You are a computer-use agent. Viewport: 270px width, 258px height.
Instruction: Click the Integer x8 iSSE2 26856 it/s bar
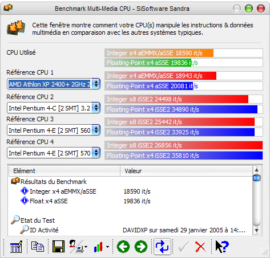(x=184, y=145)
